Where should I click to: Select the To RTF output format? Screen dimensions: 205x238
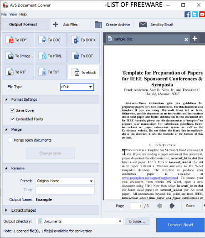click(x=18, y=72)
